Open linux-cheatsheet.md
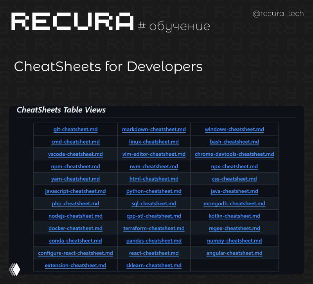Screen dimensions: 313x284 tap(154, 142)
